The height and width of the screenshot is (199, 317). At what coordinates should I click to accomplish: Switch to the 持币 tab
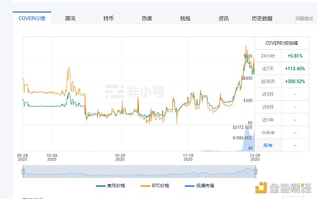tap(108, 18)
